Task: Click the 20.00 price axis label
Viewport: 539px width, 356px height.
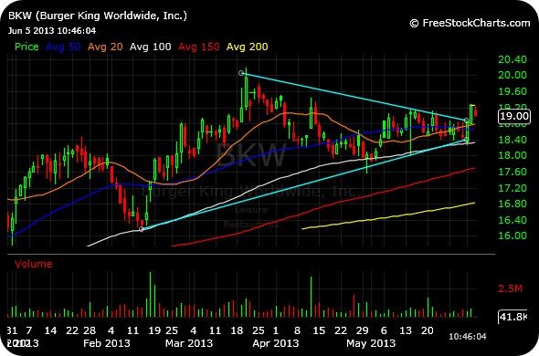Action: point(513,75)
